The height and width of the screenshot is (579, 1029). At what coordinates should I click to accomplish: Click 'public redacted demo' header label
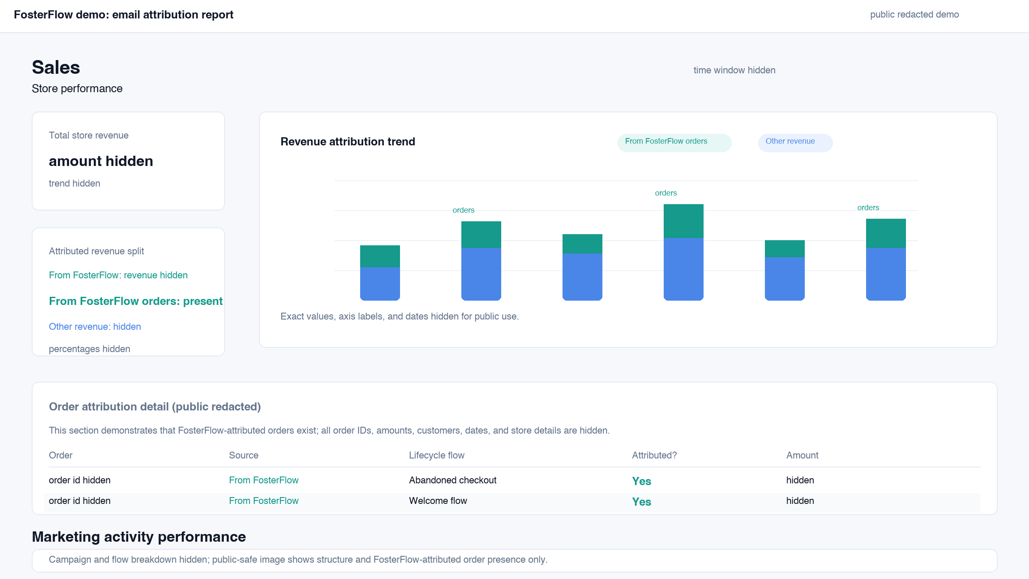pyautogui.click(x=915, y=15)
